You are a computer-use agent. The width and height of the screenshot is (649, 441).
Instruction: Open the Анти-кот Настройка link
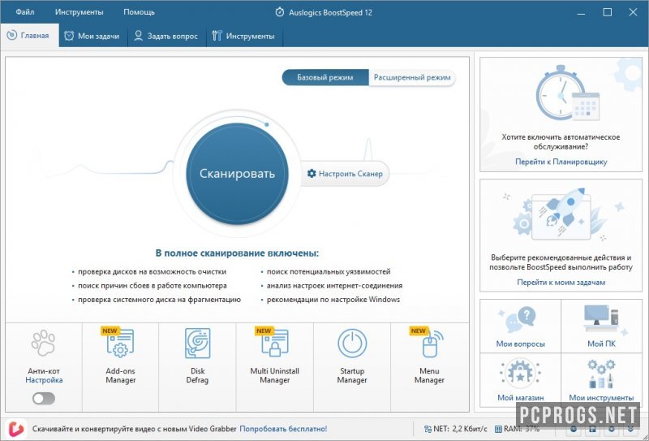click(x=44, y=380)
